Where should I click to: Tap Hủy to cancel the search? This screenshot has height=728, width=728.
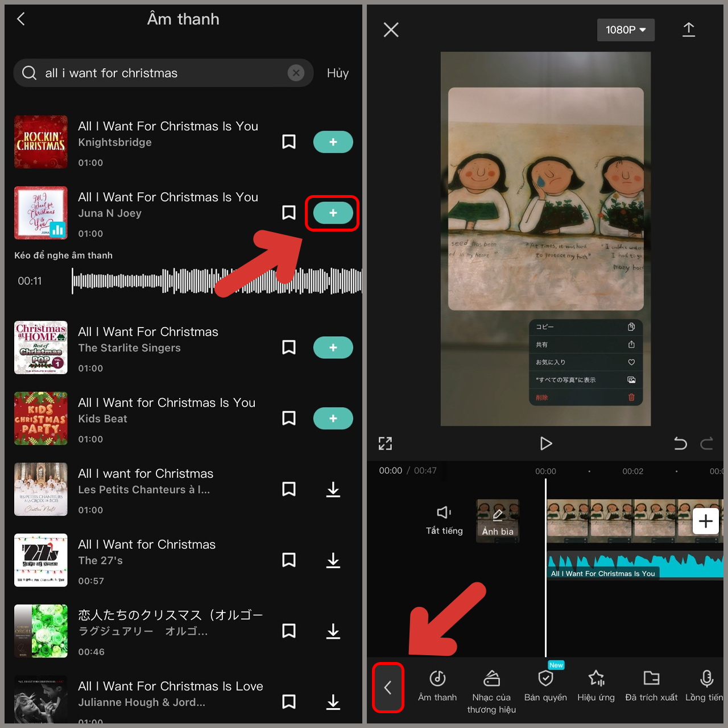338,73
